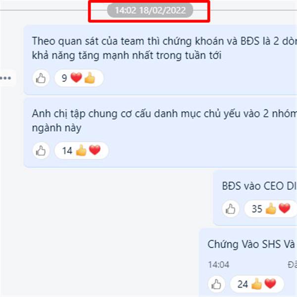
Task: Show who reacted in the 35 reactions pill
Action: tap(271, 209)
